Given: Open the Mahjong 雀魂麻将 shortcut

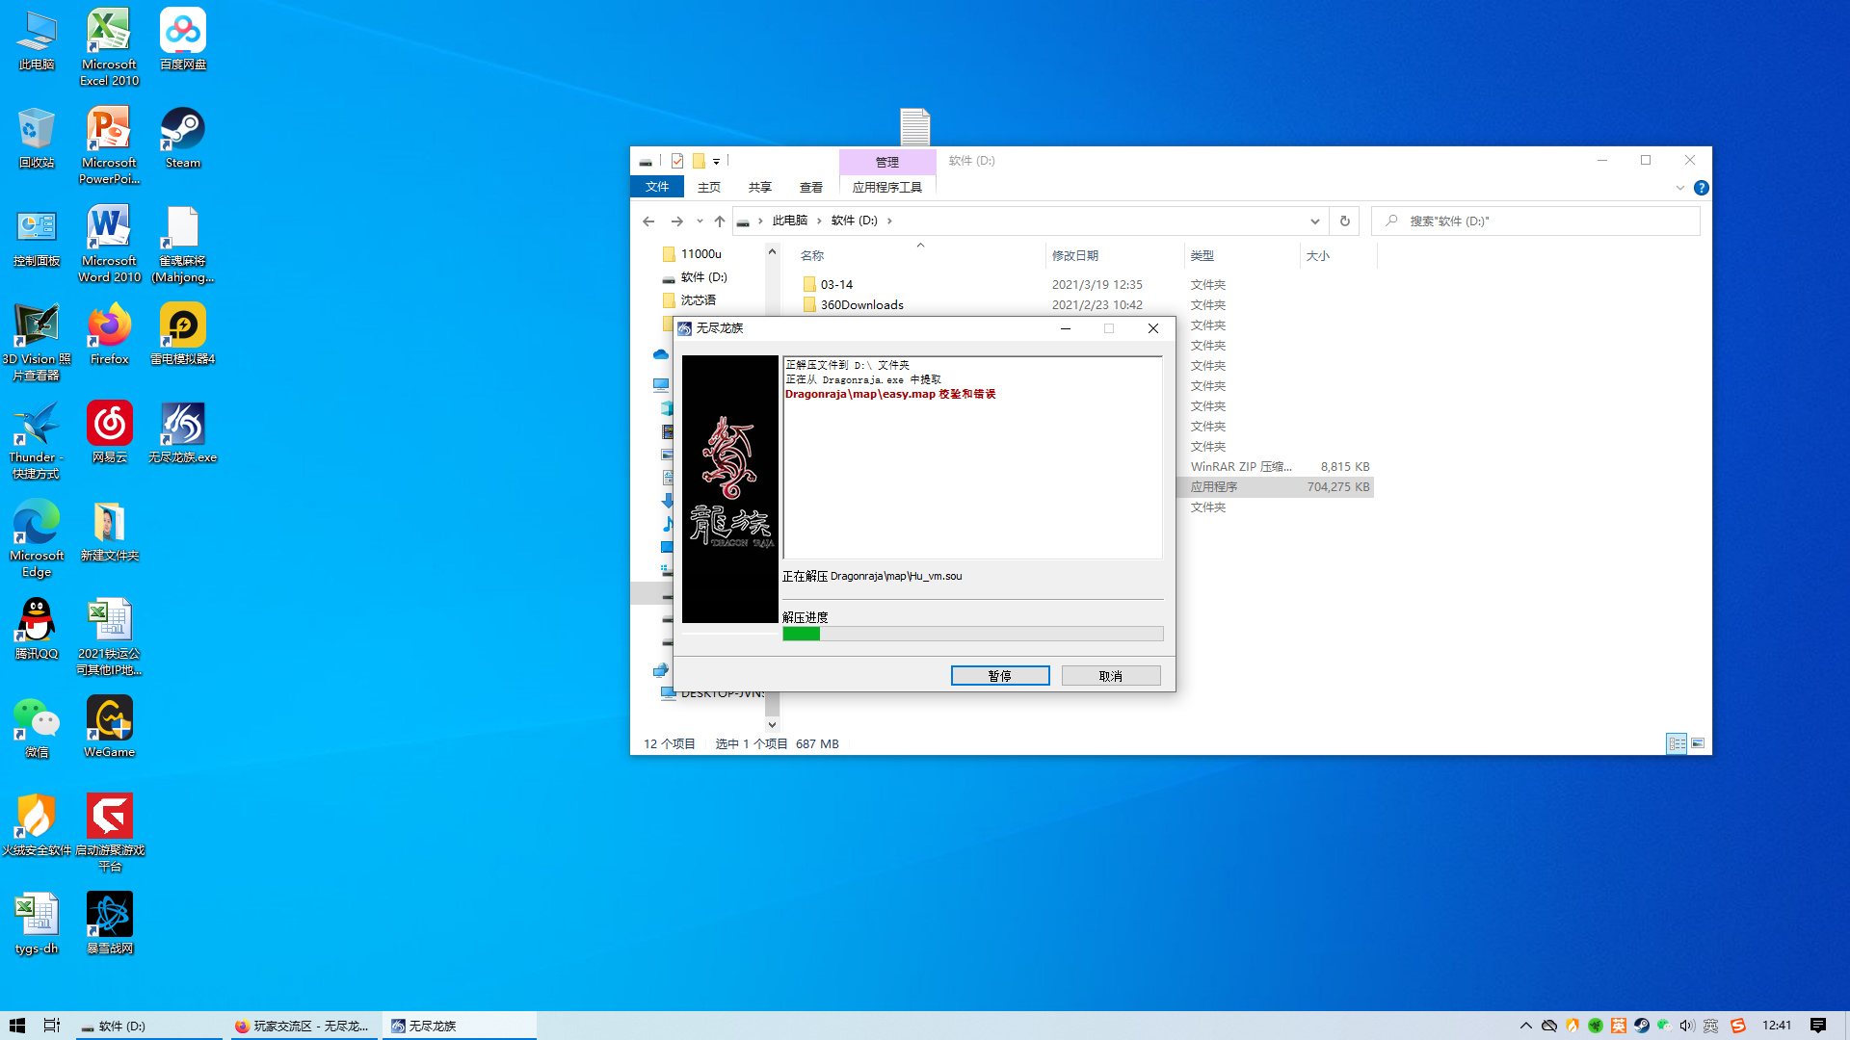Looking at the screenshot, I should tap(182, 244).
